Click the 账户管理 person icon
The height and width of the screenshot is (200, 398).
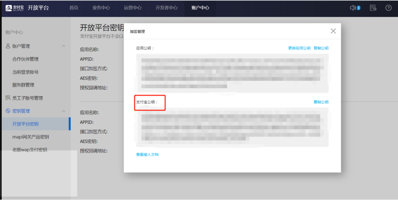(x=8, y=46)
